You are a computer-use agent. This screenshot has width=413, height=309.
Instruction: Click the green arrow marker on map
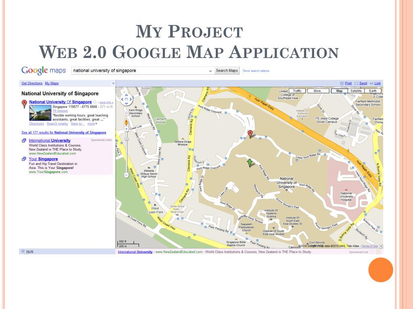click(x=250, y=163)
